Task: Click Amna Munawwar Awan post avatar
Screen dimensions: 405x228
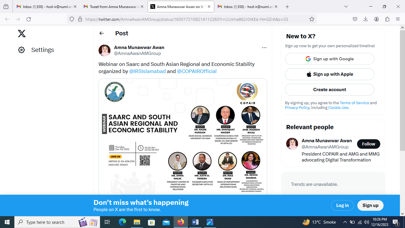Action: (x=105, y=50)
